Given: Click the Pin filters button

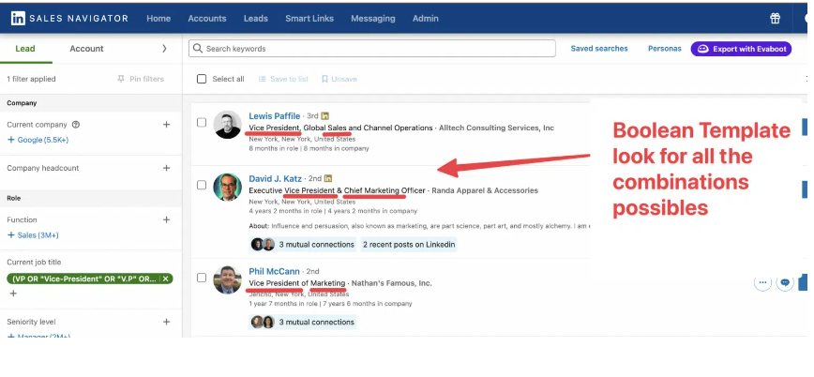Looking at the screenshot, I should pyautogui.click(x=141, y=79).
